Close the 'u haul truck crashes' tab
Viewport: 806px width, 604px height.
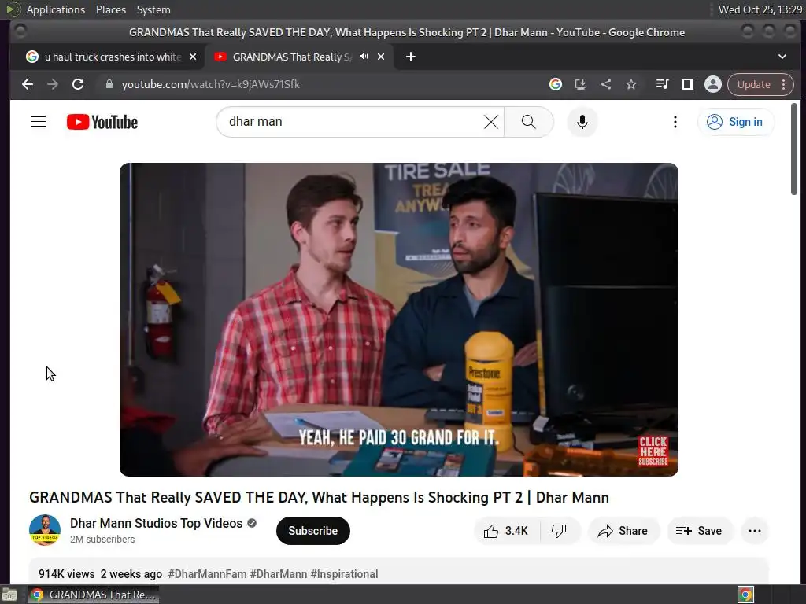pyautogui.click(x=193, y=57)
